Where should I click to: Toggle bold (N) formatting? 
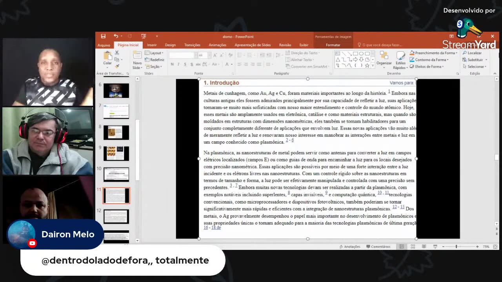[x=172, y=64]
